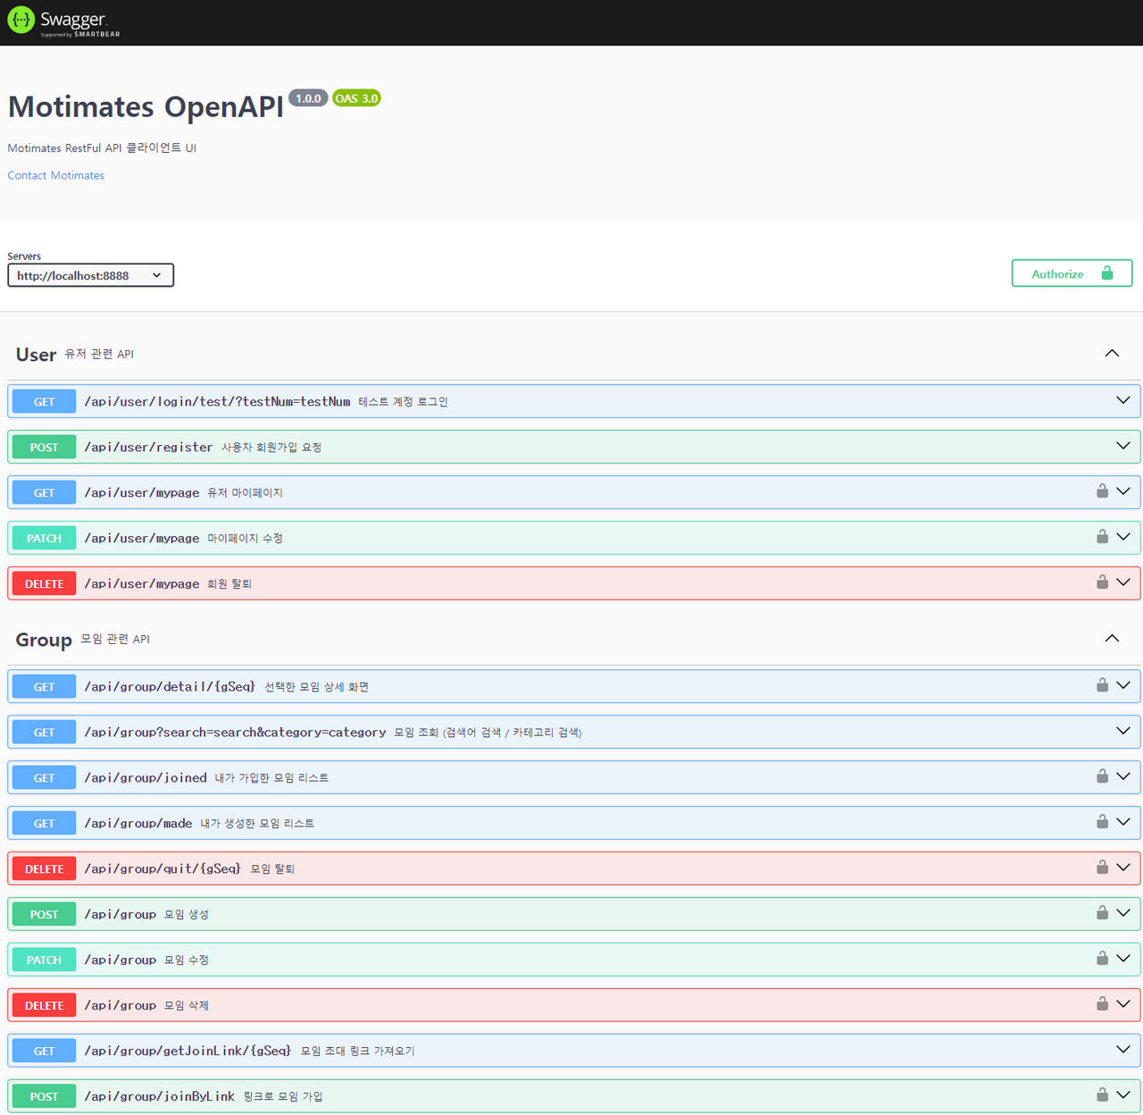This screenshot has height=1115, width=1143.
Task: Collapse the Group section chevron
Action: (x=1112, y=638)
